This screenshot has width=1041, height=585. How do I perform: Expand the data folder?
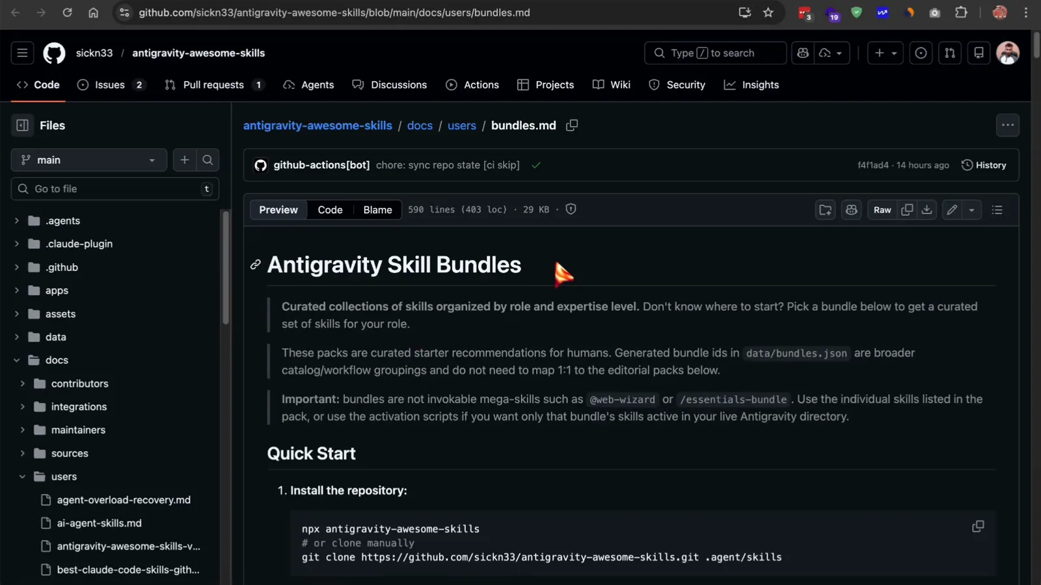17,337
